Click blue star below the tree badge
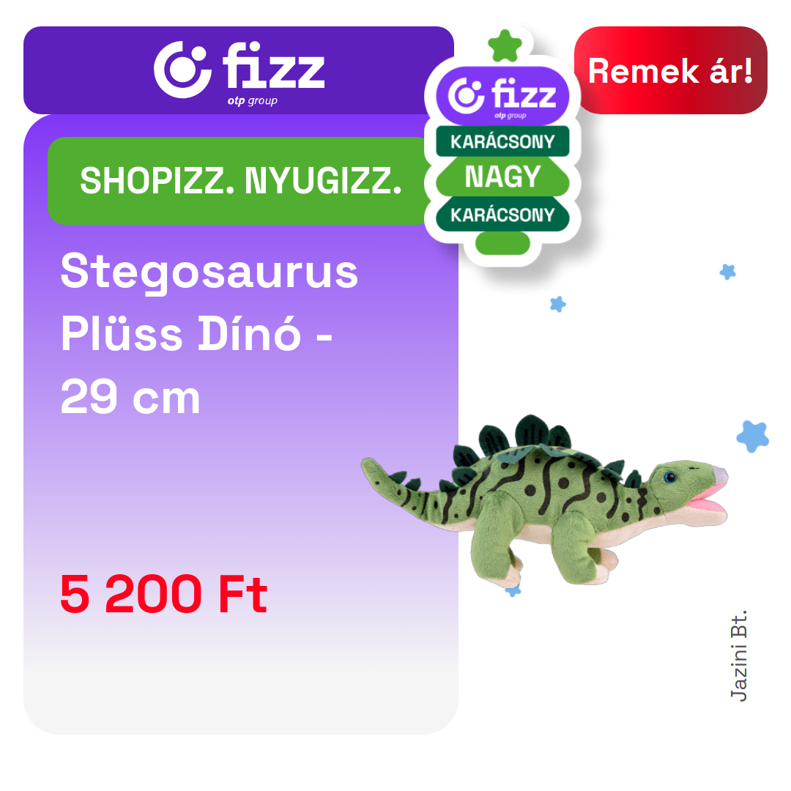791x791 pixels. coord(557,304)
